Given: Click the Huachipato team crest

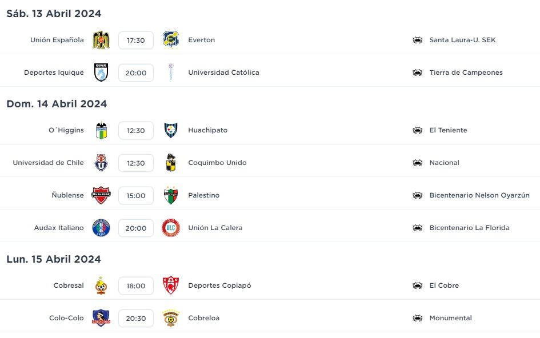Looking at the screenshot, I should pos(171,130).
